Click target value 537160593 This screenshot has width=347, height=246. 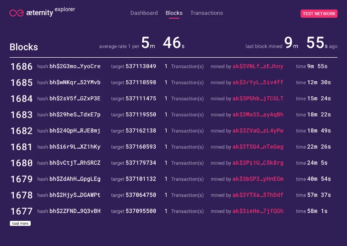pos(141,147)
